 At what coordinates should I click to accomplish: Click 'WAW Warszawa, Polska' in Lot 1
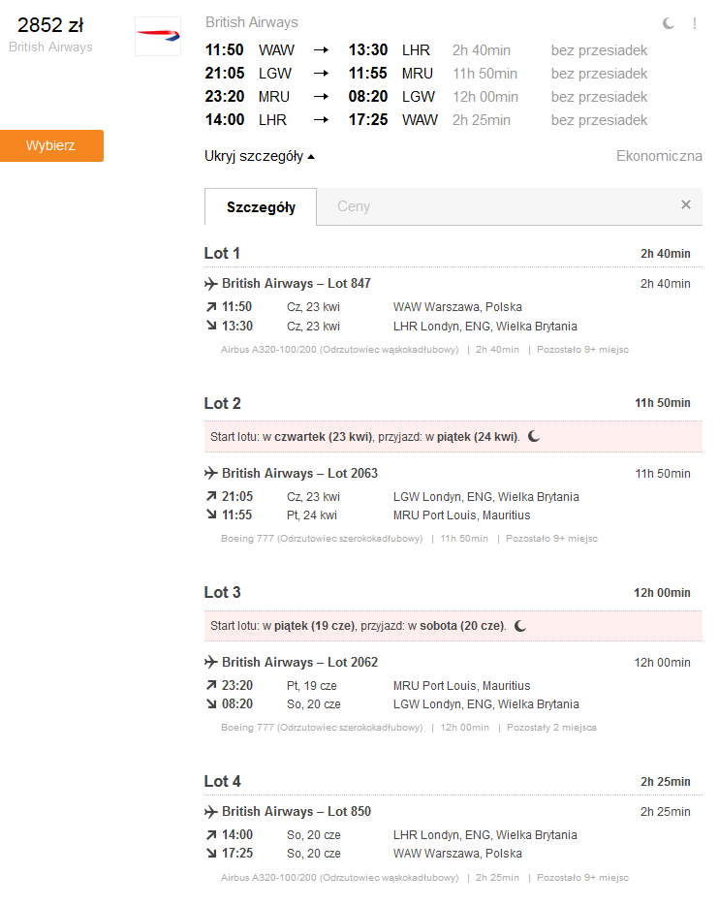[457, 307]
